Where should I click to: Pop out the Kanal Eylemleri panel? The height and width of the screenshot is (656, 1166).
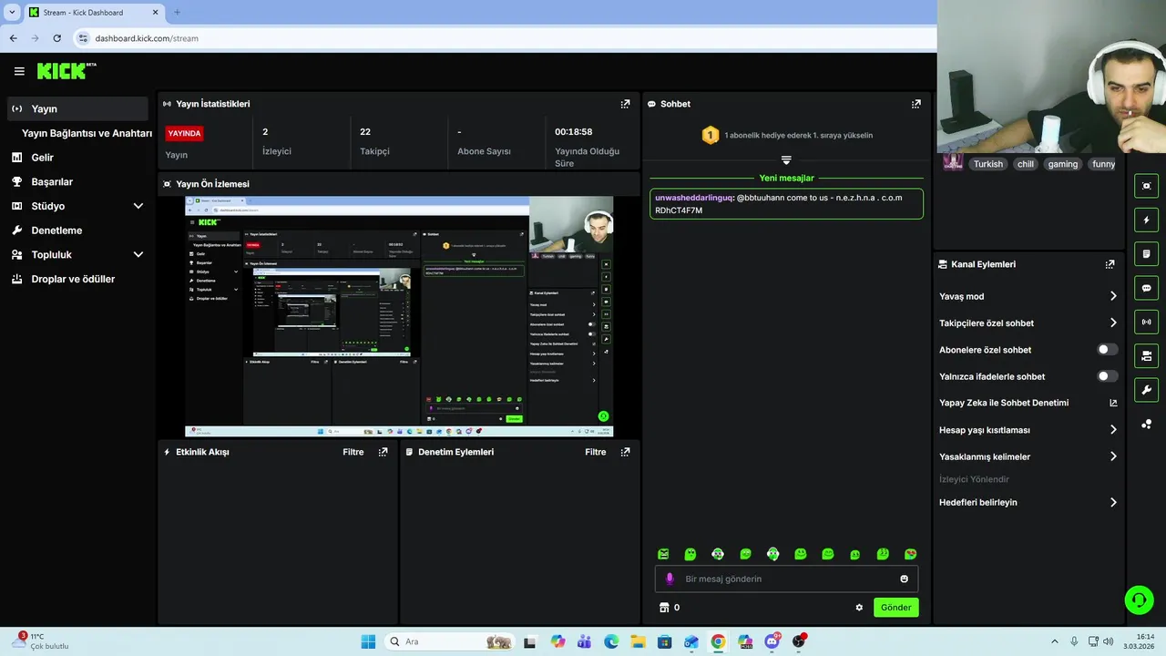tap(1110, 264)
